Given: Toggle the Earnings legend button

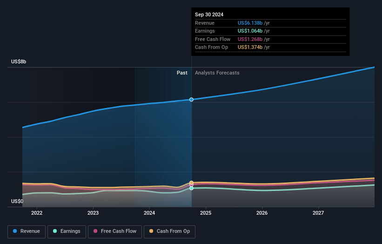Looking at the screenshot, I should tap(67, 231).
